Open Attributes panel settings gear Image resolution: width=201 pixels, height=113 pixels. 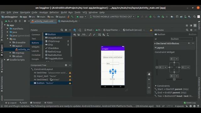coord(191,30)
